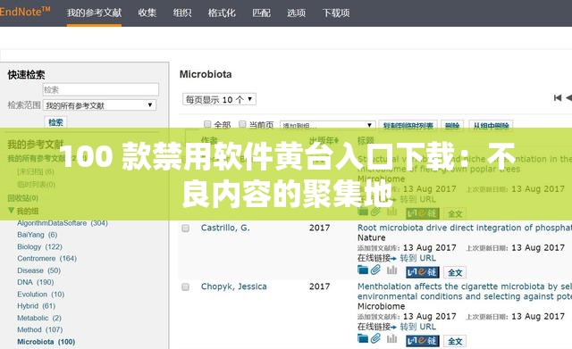
Task: Open the Hybrid (61) group
Action: (36, 305)
